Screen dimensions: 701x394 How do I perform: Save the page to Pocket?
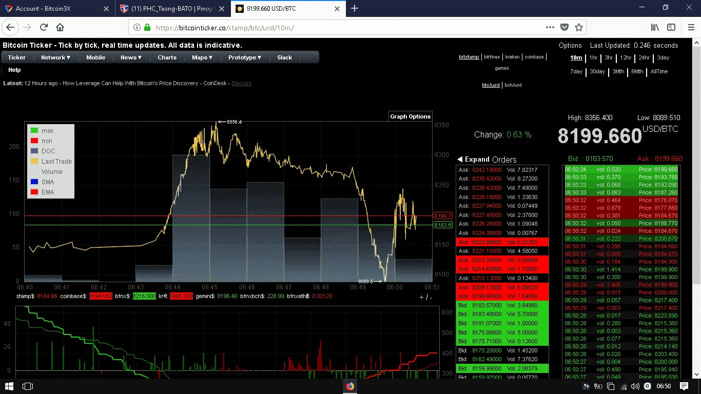(x=564, y=28)
